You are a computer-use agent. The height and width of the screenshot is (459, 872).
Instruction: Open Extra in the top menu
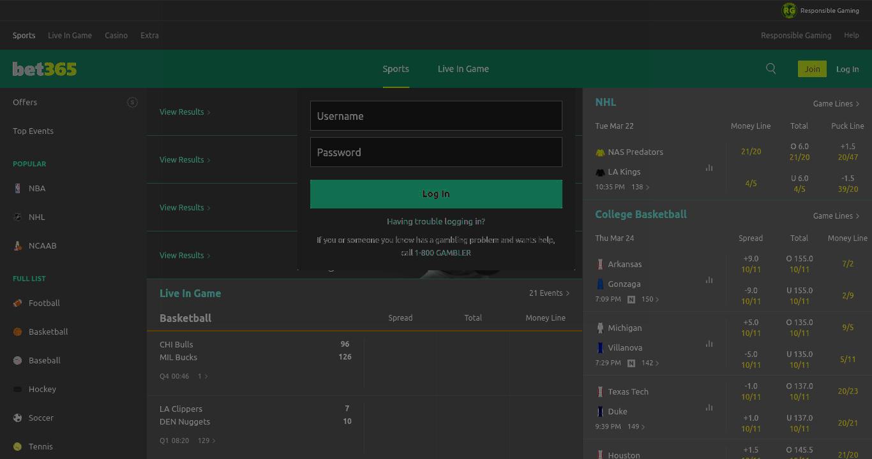point(149,36)
